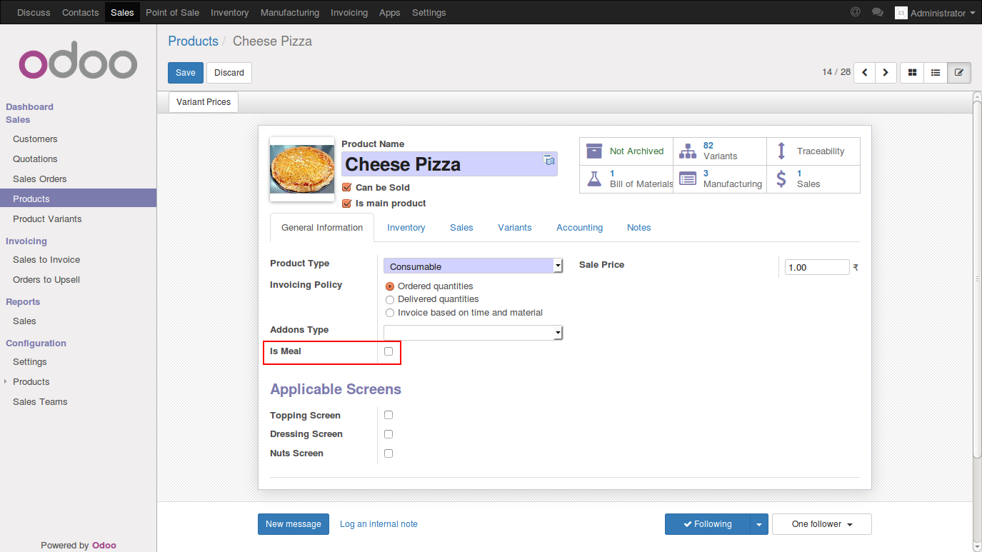Switch to the Variants tab
Screen dimensions: 982x552
coord(515,228)
